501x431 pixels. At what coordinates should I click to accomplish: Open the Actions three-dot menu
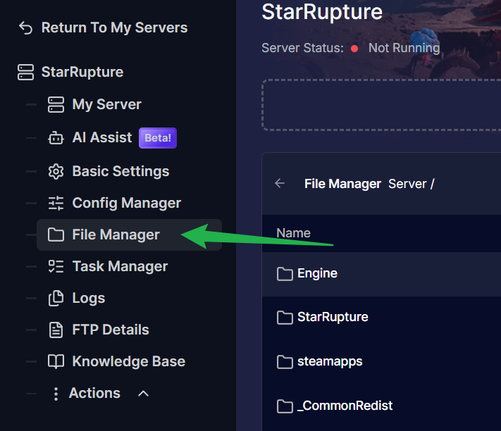click(56, 394)
